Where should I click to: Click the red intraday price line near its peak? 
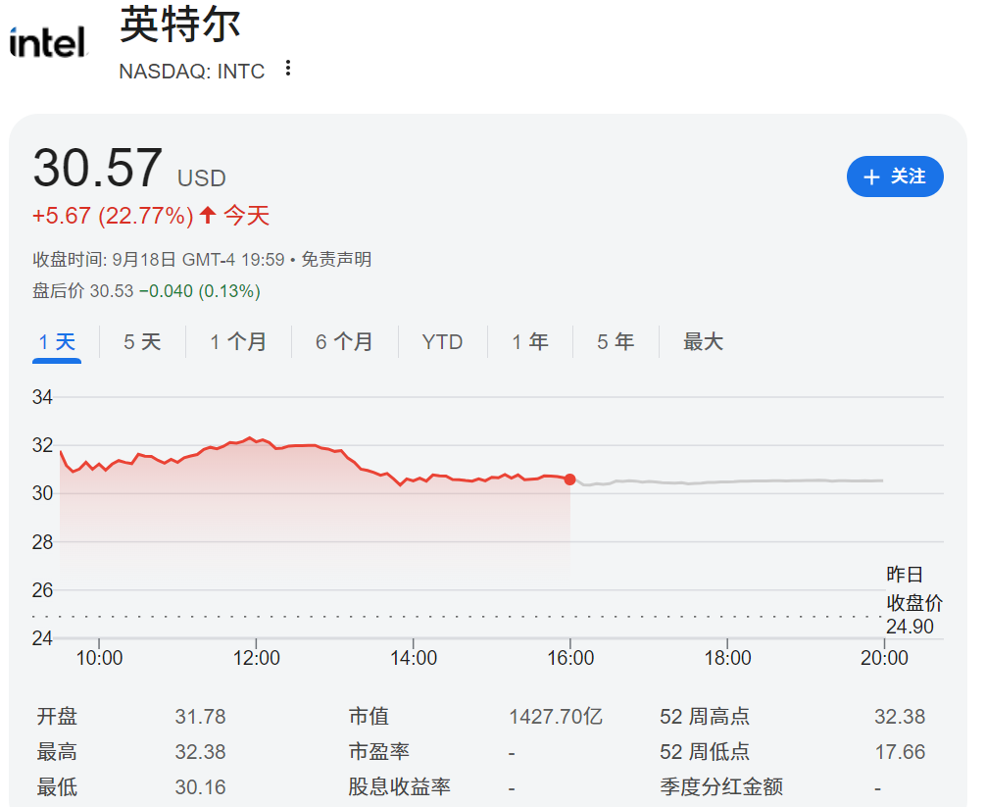point(250,438)
